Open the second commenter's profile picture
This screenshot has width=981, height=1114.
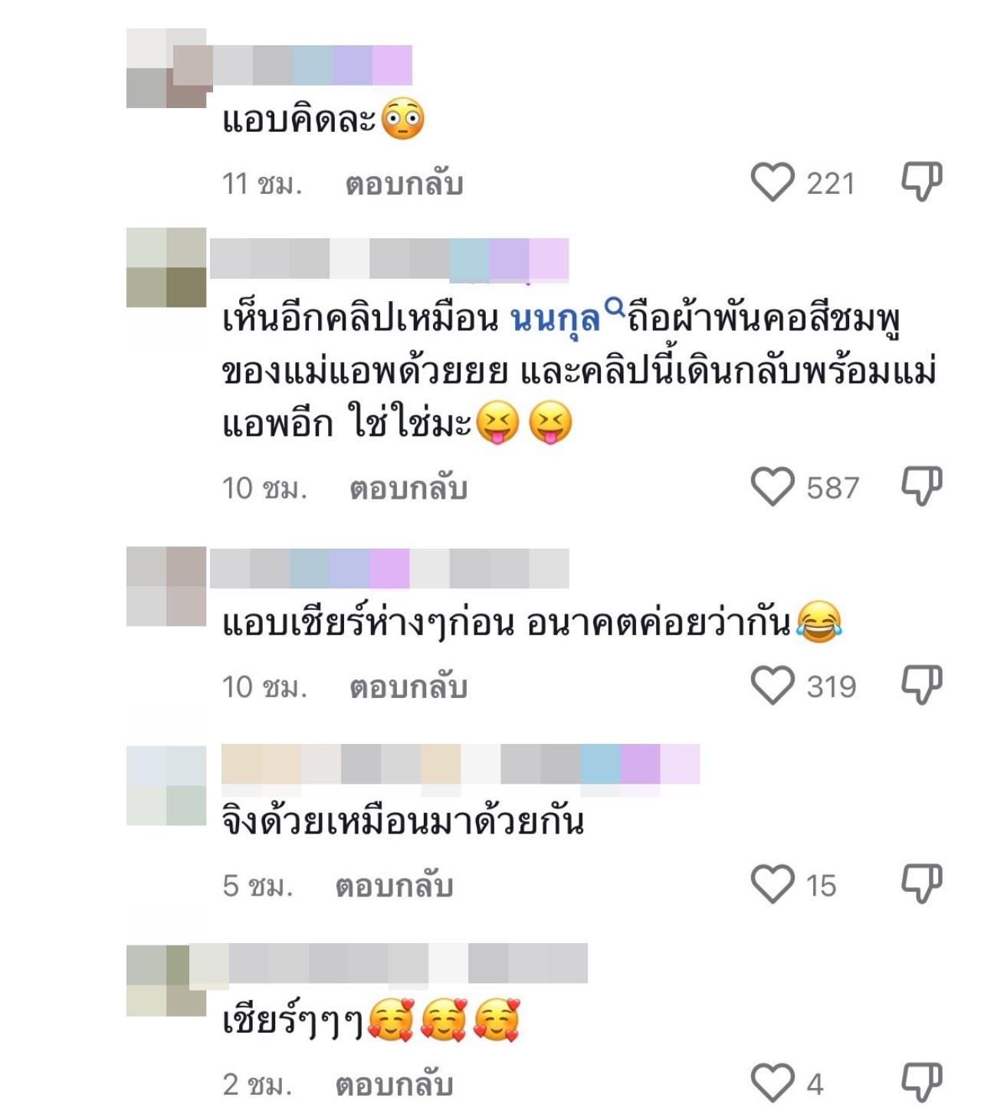[166, 267]
